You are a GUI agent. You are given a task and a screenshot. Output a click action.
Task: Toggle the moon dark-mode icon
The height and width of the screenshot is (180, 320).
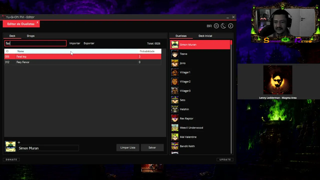223,26
